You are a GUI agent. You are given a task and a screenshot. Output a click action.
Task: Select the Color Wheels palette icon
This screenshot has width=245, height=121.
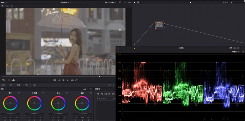pos(19,85)
